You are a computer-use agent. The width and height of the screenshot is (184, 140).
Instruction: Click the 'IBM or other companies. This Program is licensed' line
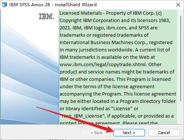pos(115,79)
